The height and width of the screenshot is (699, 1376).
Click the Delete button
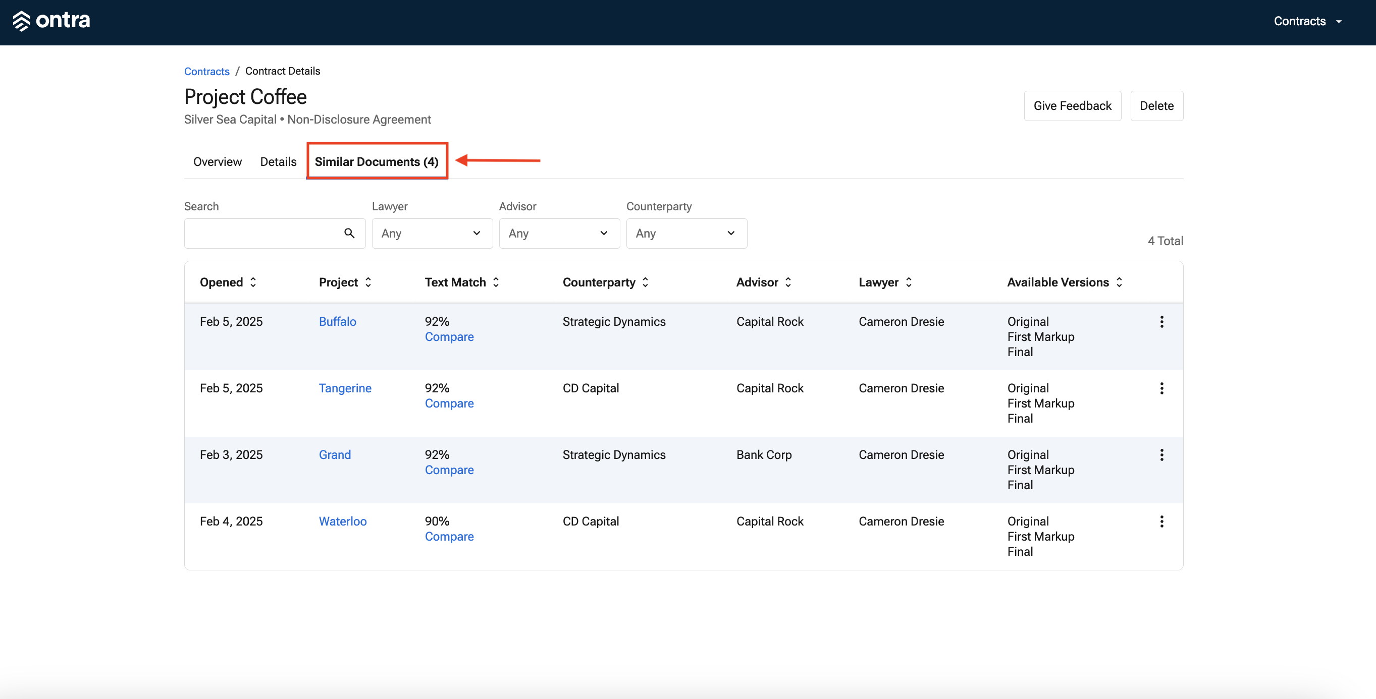[x=1156, y=105]
